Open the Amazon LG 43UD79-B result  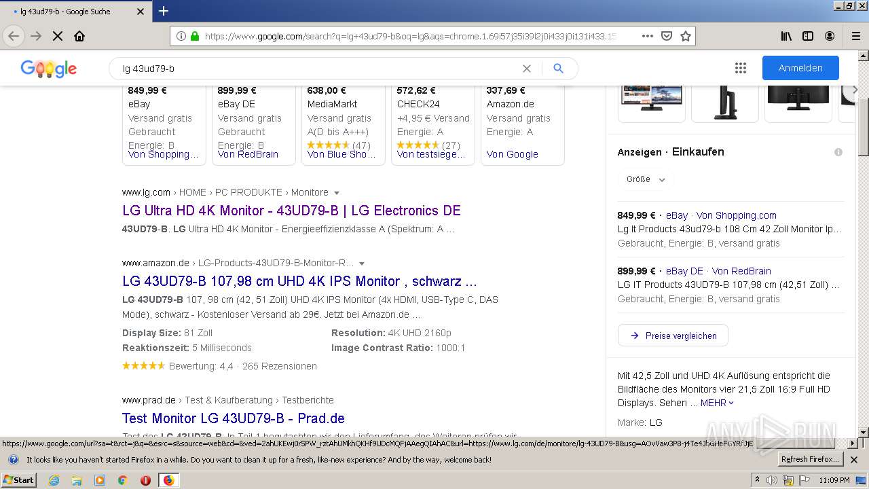(299, 281)
